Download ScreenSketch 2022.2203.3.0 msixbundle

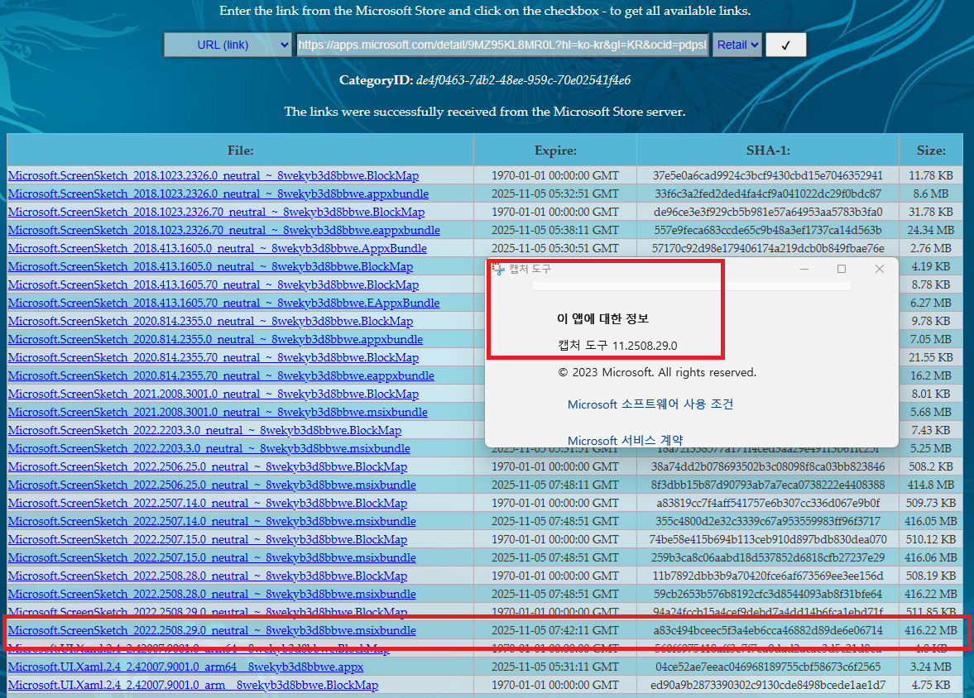(x=209, y=448)
